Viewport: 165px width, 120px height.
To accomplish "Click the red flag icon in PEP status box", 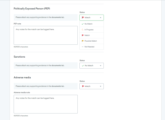I will [x=83, y=17].
